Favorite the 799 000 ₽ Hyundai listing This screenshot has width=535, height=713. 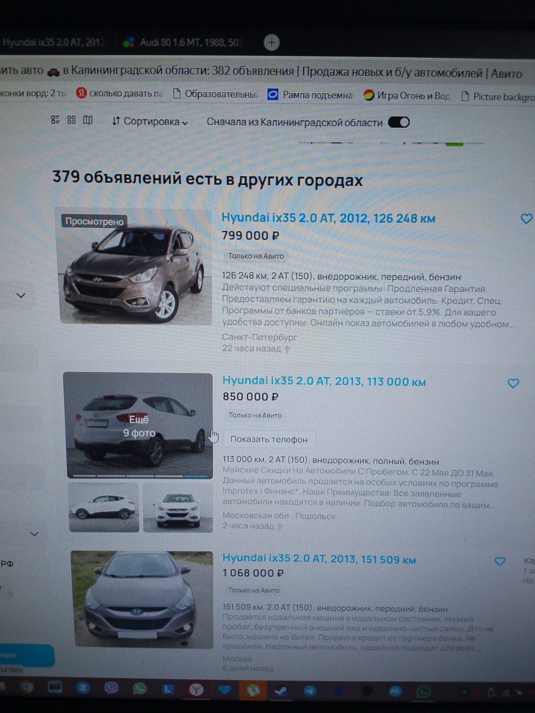pos(526,219)
